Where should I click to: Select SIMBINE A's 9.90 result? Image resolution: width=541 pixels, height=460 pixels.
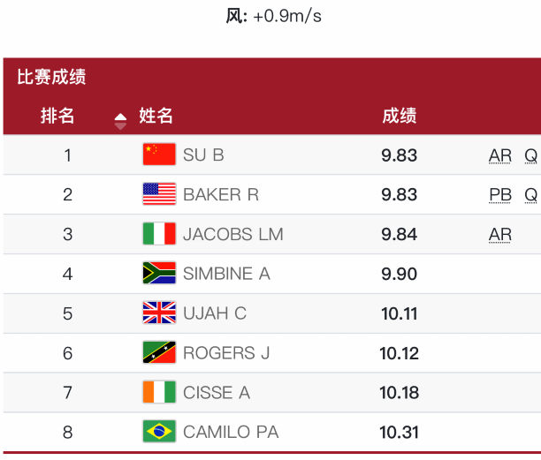coord(400,274)
